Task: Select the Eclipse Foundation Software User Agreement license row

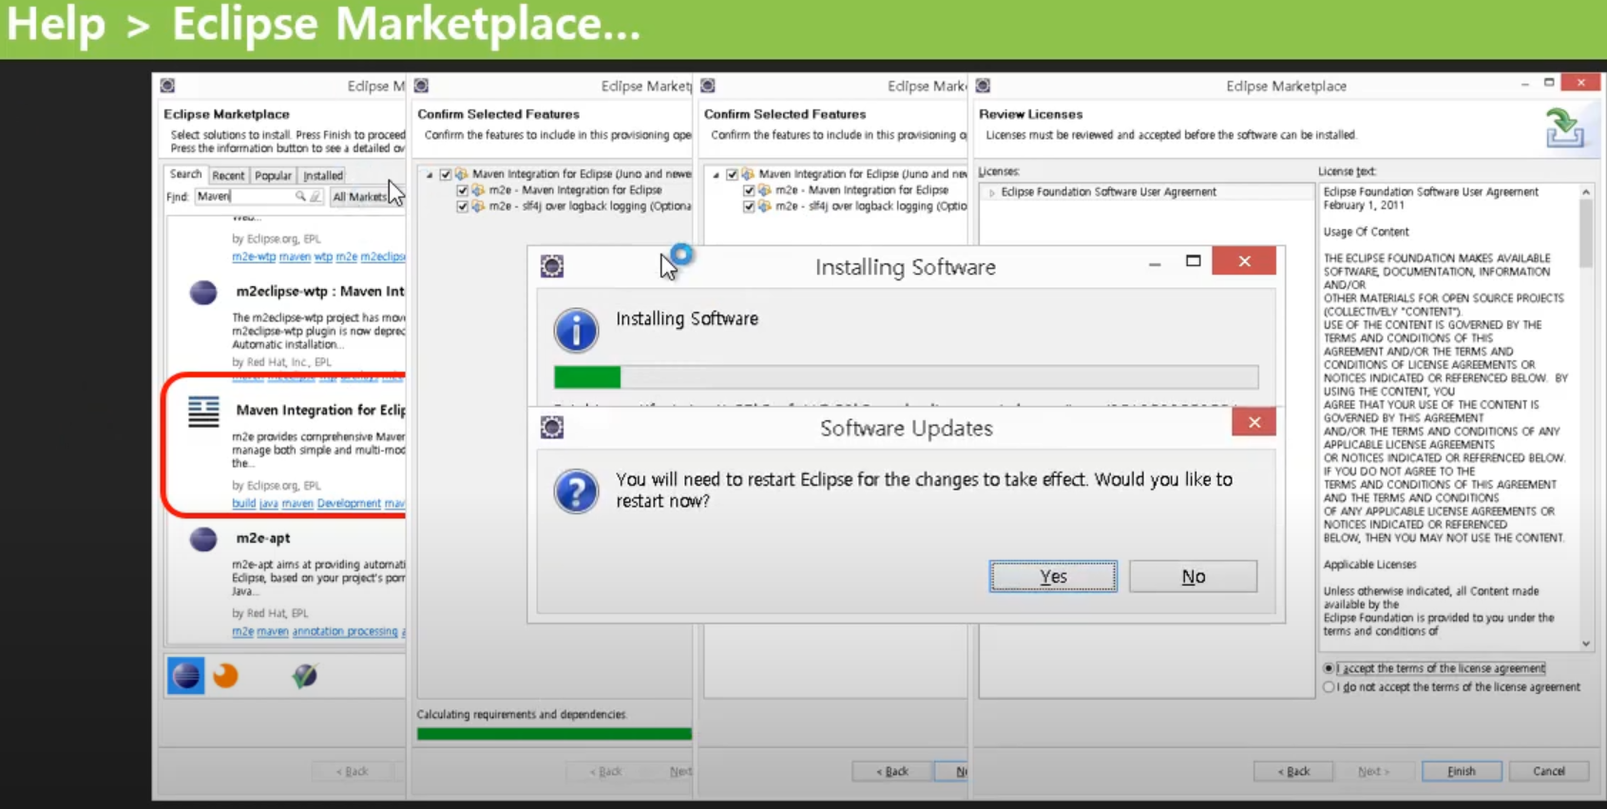Action: tap(1146, 192)
